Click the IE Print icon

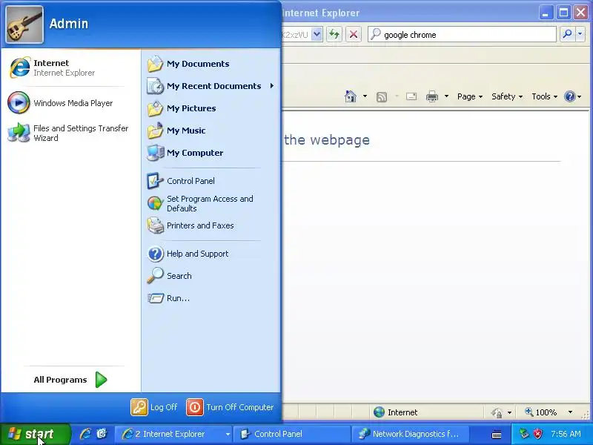432,96
